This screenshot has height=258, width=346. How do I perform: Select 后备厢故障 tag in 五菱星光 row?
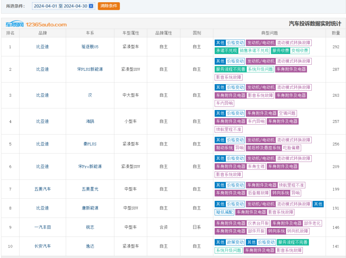point(258,193)
